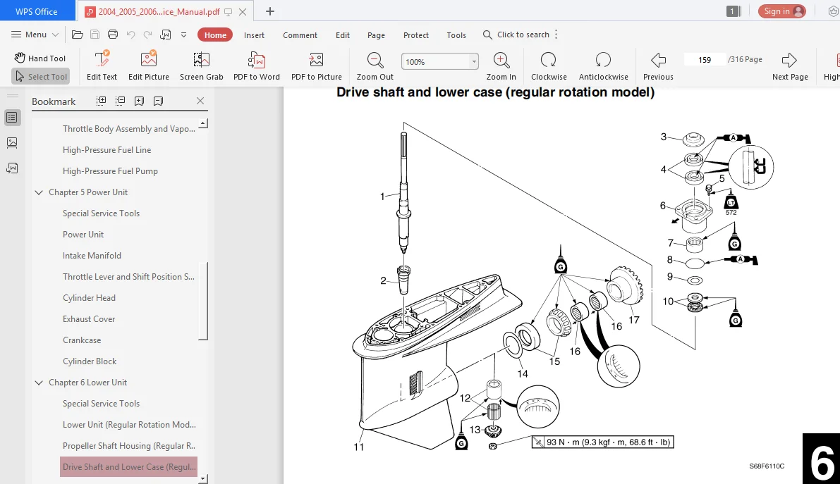This screenshot has width=840, height=484.
Task: Open the annotations sidebar icon
Action: [12, 168]
